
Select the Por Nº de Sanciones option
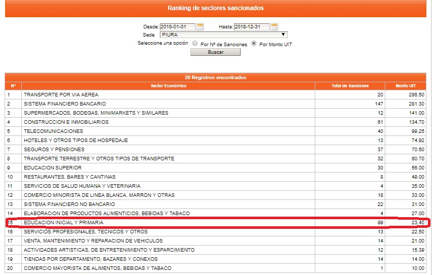[x=195, y=44]
